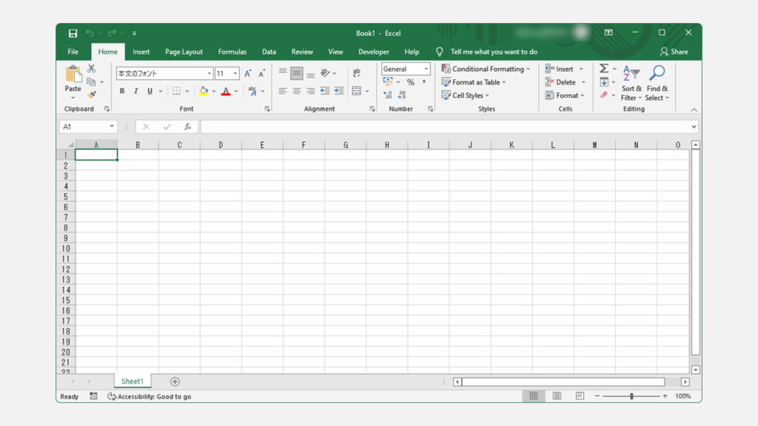
Task: Click the AutoSum sigma icon
Action: [604, 69]
